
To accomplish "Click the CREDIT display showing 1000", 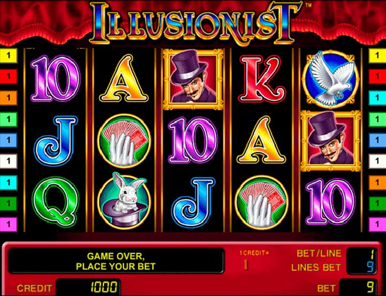I will pyautogui.click(x=88, y=287).
